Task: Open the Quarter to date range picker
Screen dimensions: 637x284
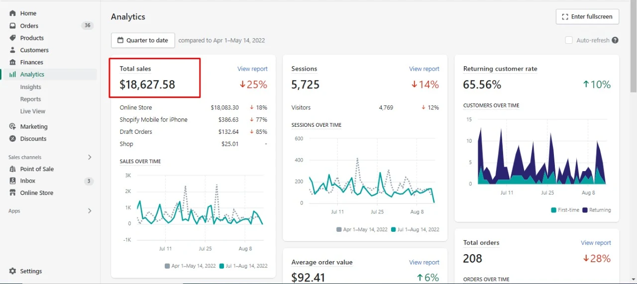Action: point(143,40)
